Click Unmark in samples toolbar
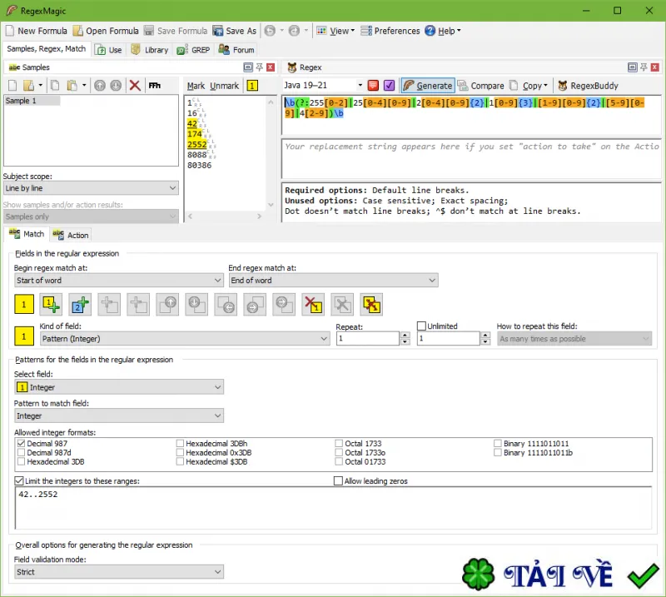This screenshot has height=597, width=666. 224,86
